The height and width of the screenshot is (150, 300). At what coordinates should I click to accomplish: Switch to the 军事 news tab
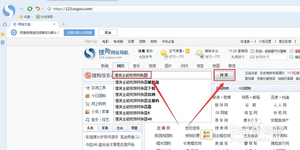[105, 128]
